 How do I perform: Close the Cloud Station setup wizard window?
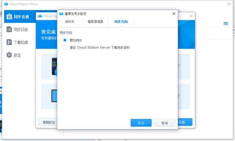pos(191,16)
